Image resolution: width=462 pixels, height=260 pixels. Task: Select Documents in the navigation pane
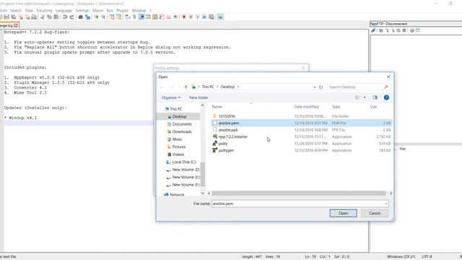point(182,124)
